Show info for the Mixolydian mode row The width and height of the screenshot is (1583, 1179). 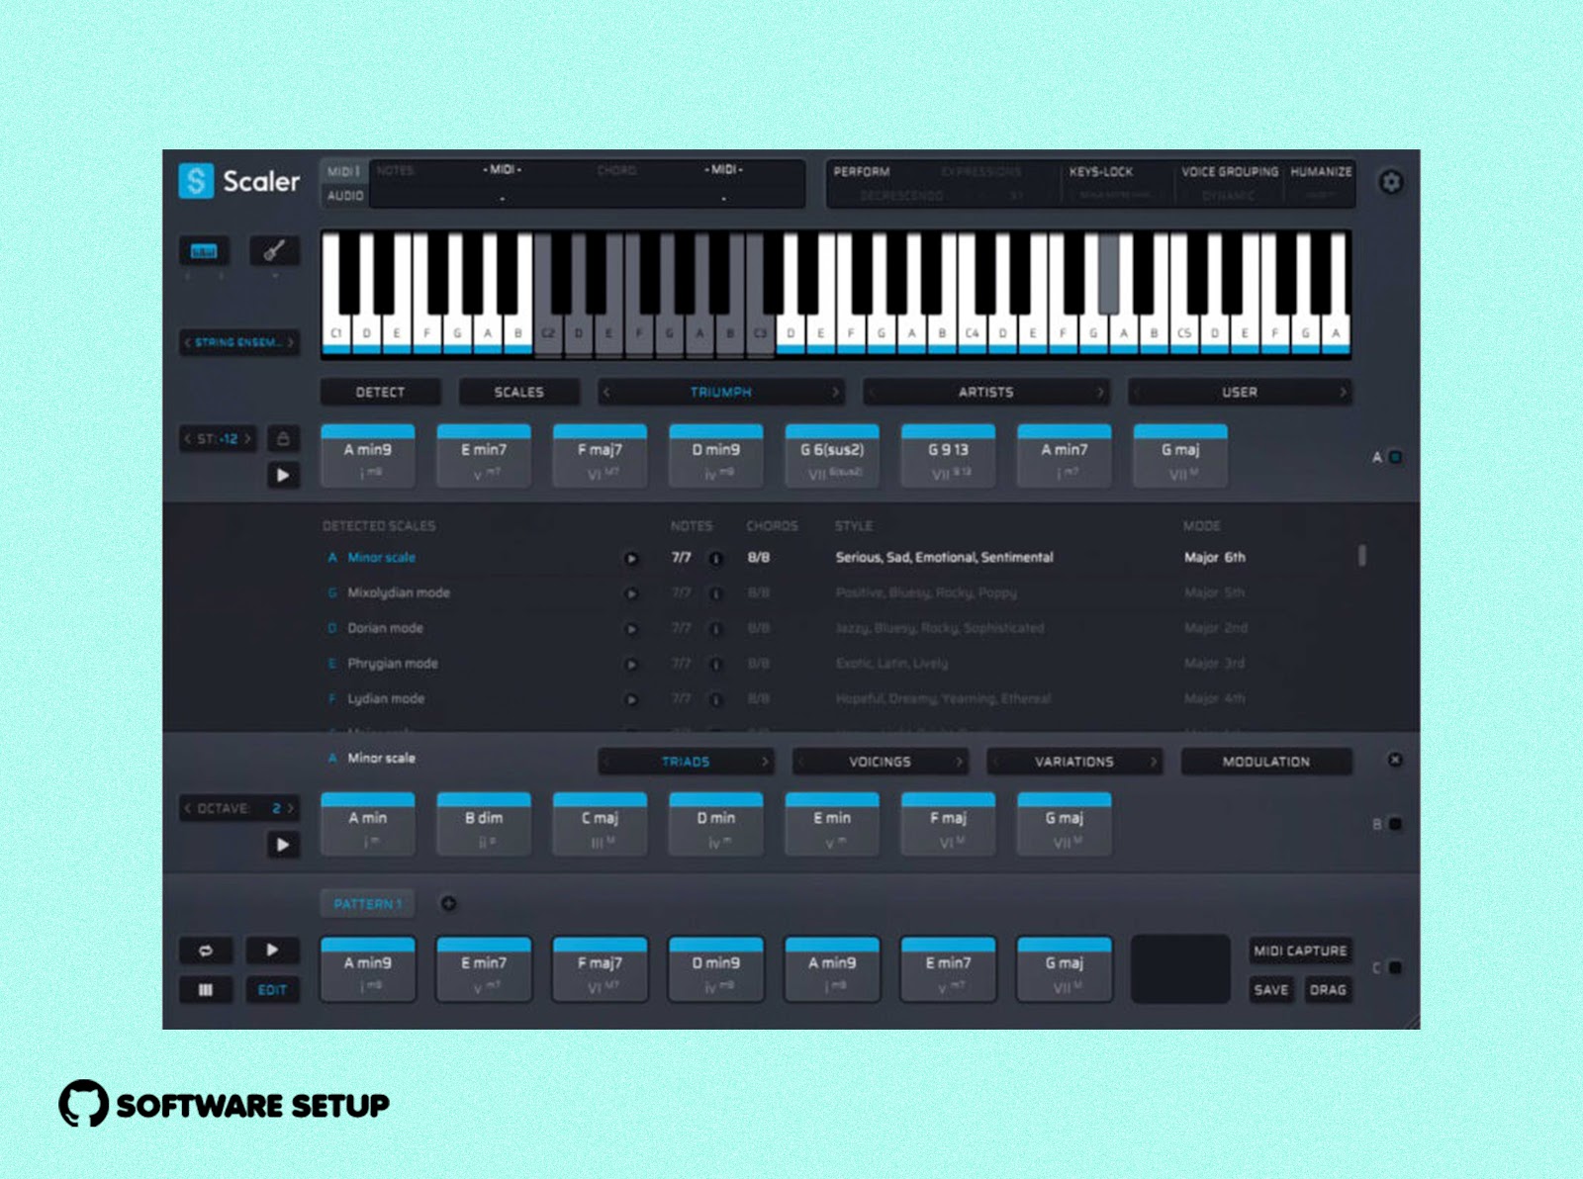(715, 593)
